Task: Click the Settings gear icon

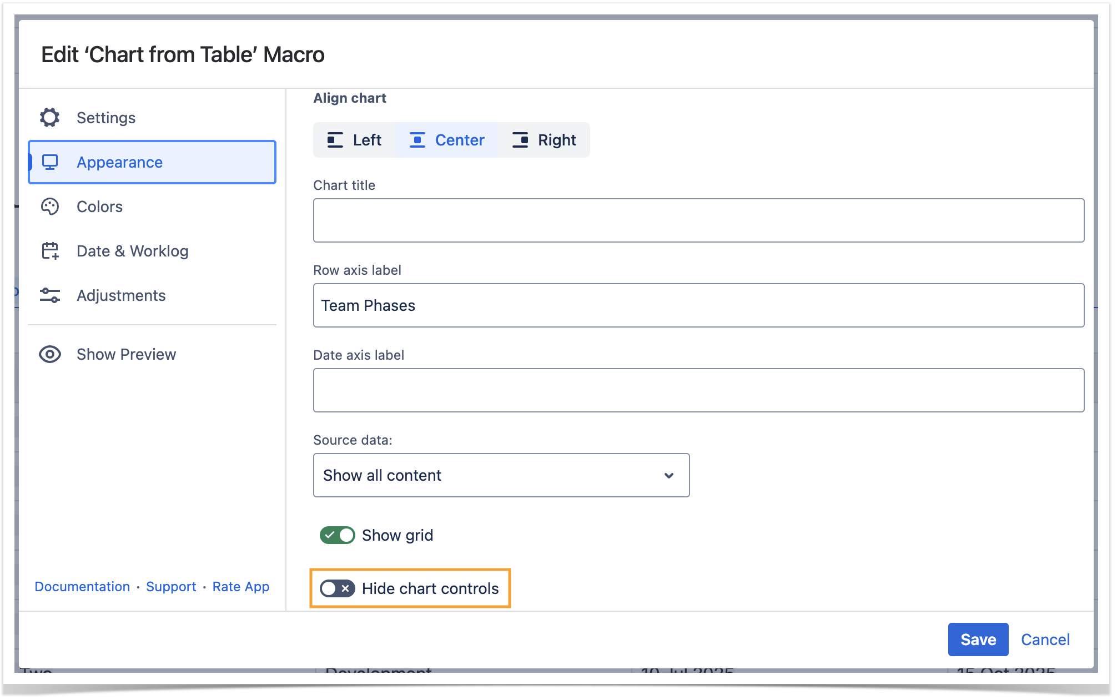Action: pyautogui.click(x=50, y=118)
